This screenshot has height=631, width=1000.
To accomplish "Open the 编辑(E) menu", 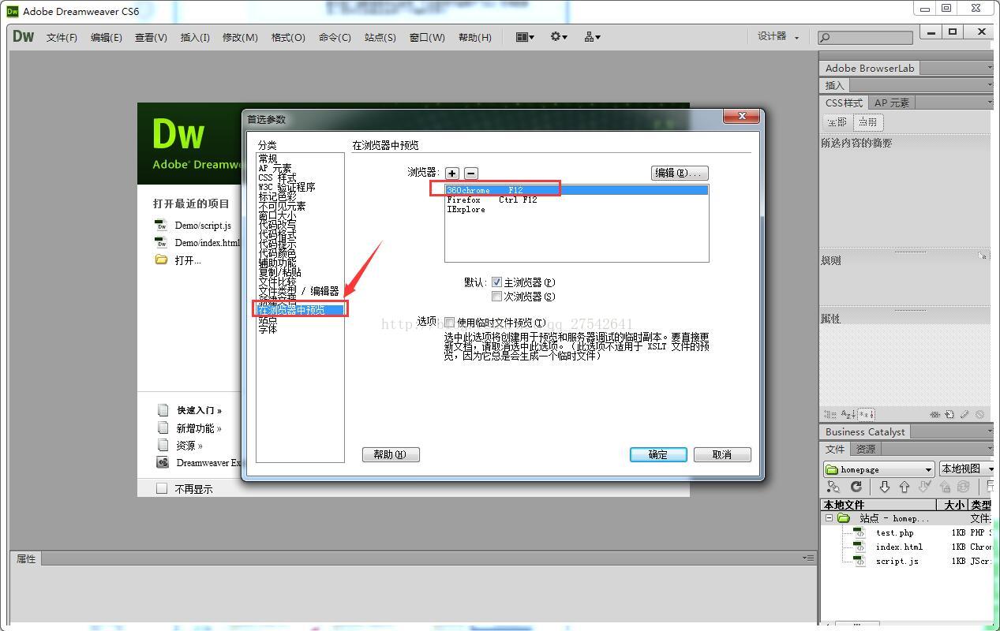I will 106,37.
